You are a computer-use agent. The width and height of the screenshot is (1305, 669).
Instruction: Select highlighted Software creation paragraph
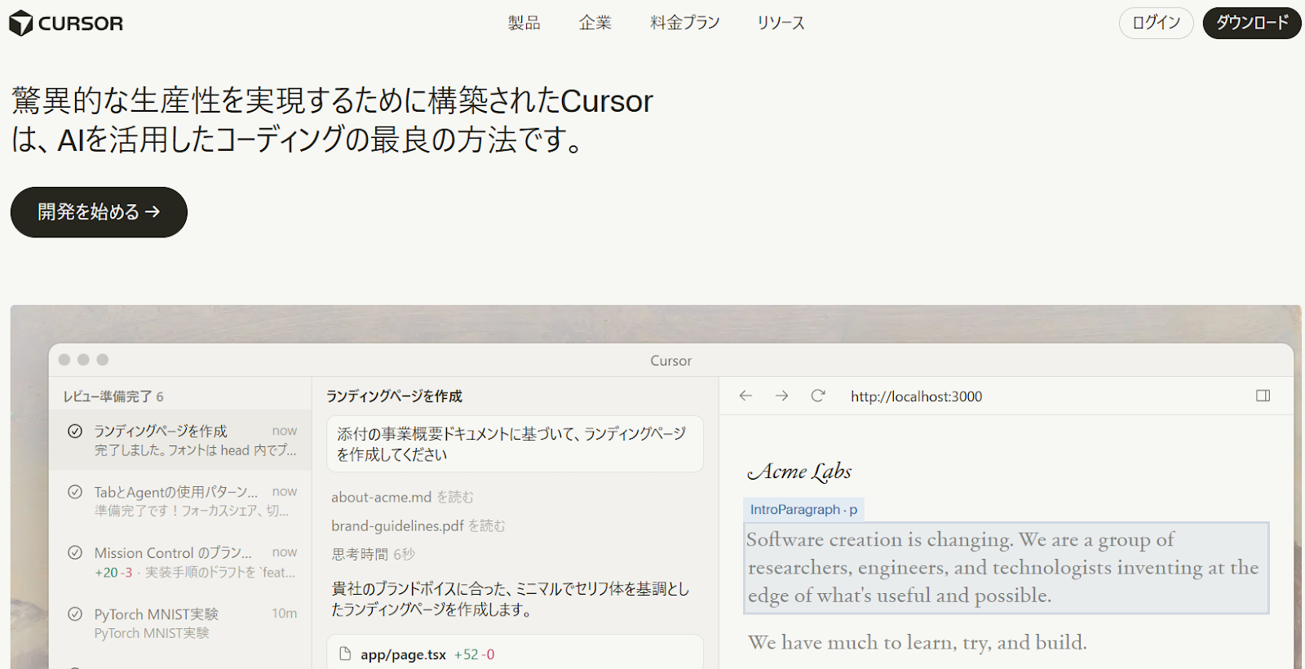pos(1006,568)
